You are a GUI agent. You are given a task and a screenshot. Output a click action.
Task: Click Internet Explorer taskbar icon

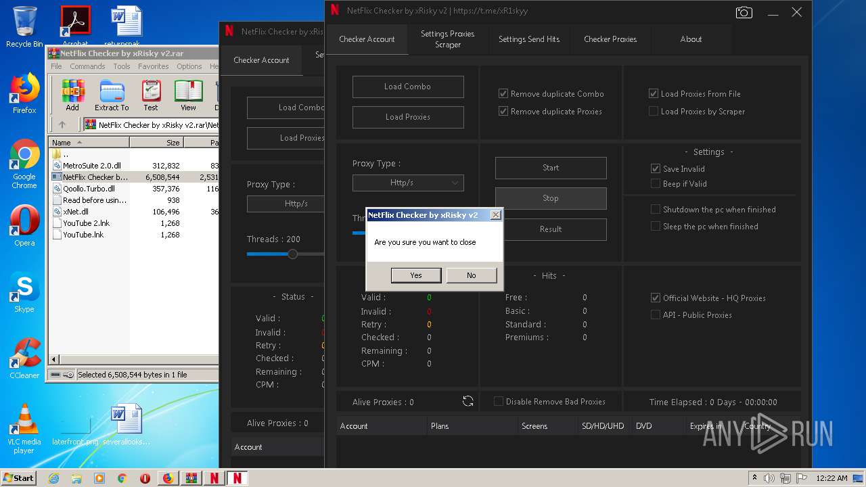(54, 478)
